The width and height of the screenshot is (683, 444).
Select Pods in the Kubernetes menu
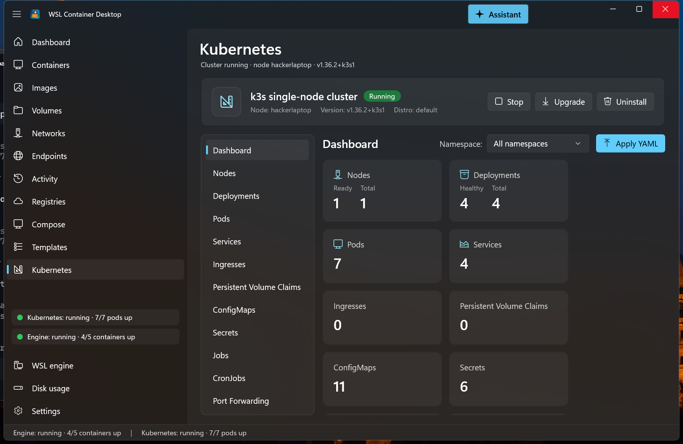point(257,219)
